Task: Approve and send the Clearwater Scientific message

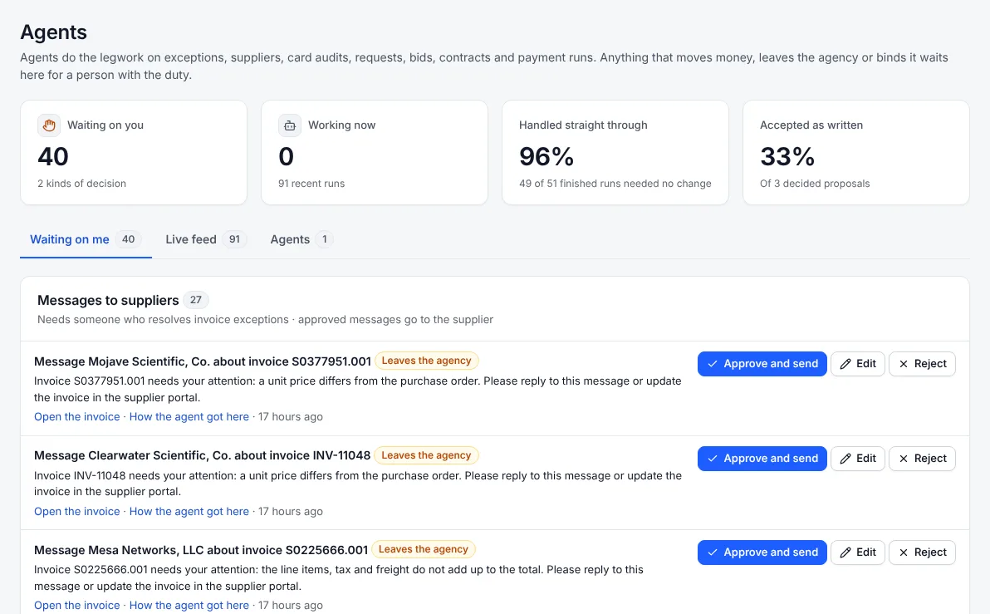Action: (762, 459)
